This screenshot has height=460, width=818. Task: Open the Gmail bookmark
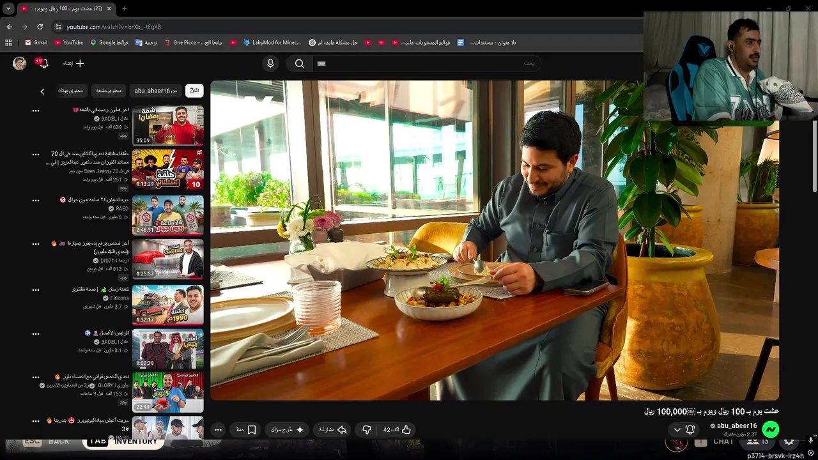[36, 43]
